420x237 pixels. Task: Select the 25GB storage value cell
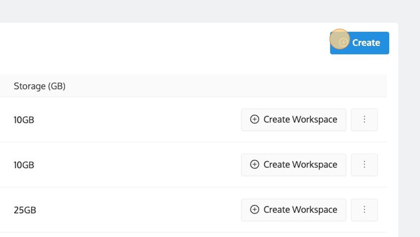25,210
